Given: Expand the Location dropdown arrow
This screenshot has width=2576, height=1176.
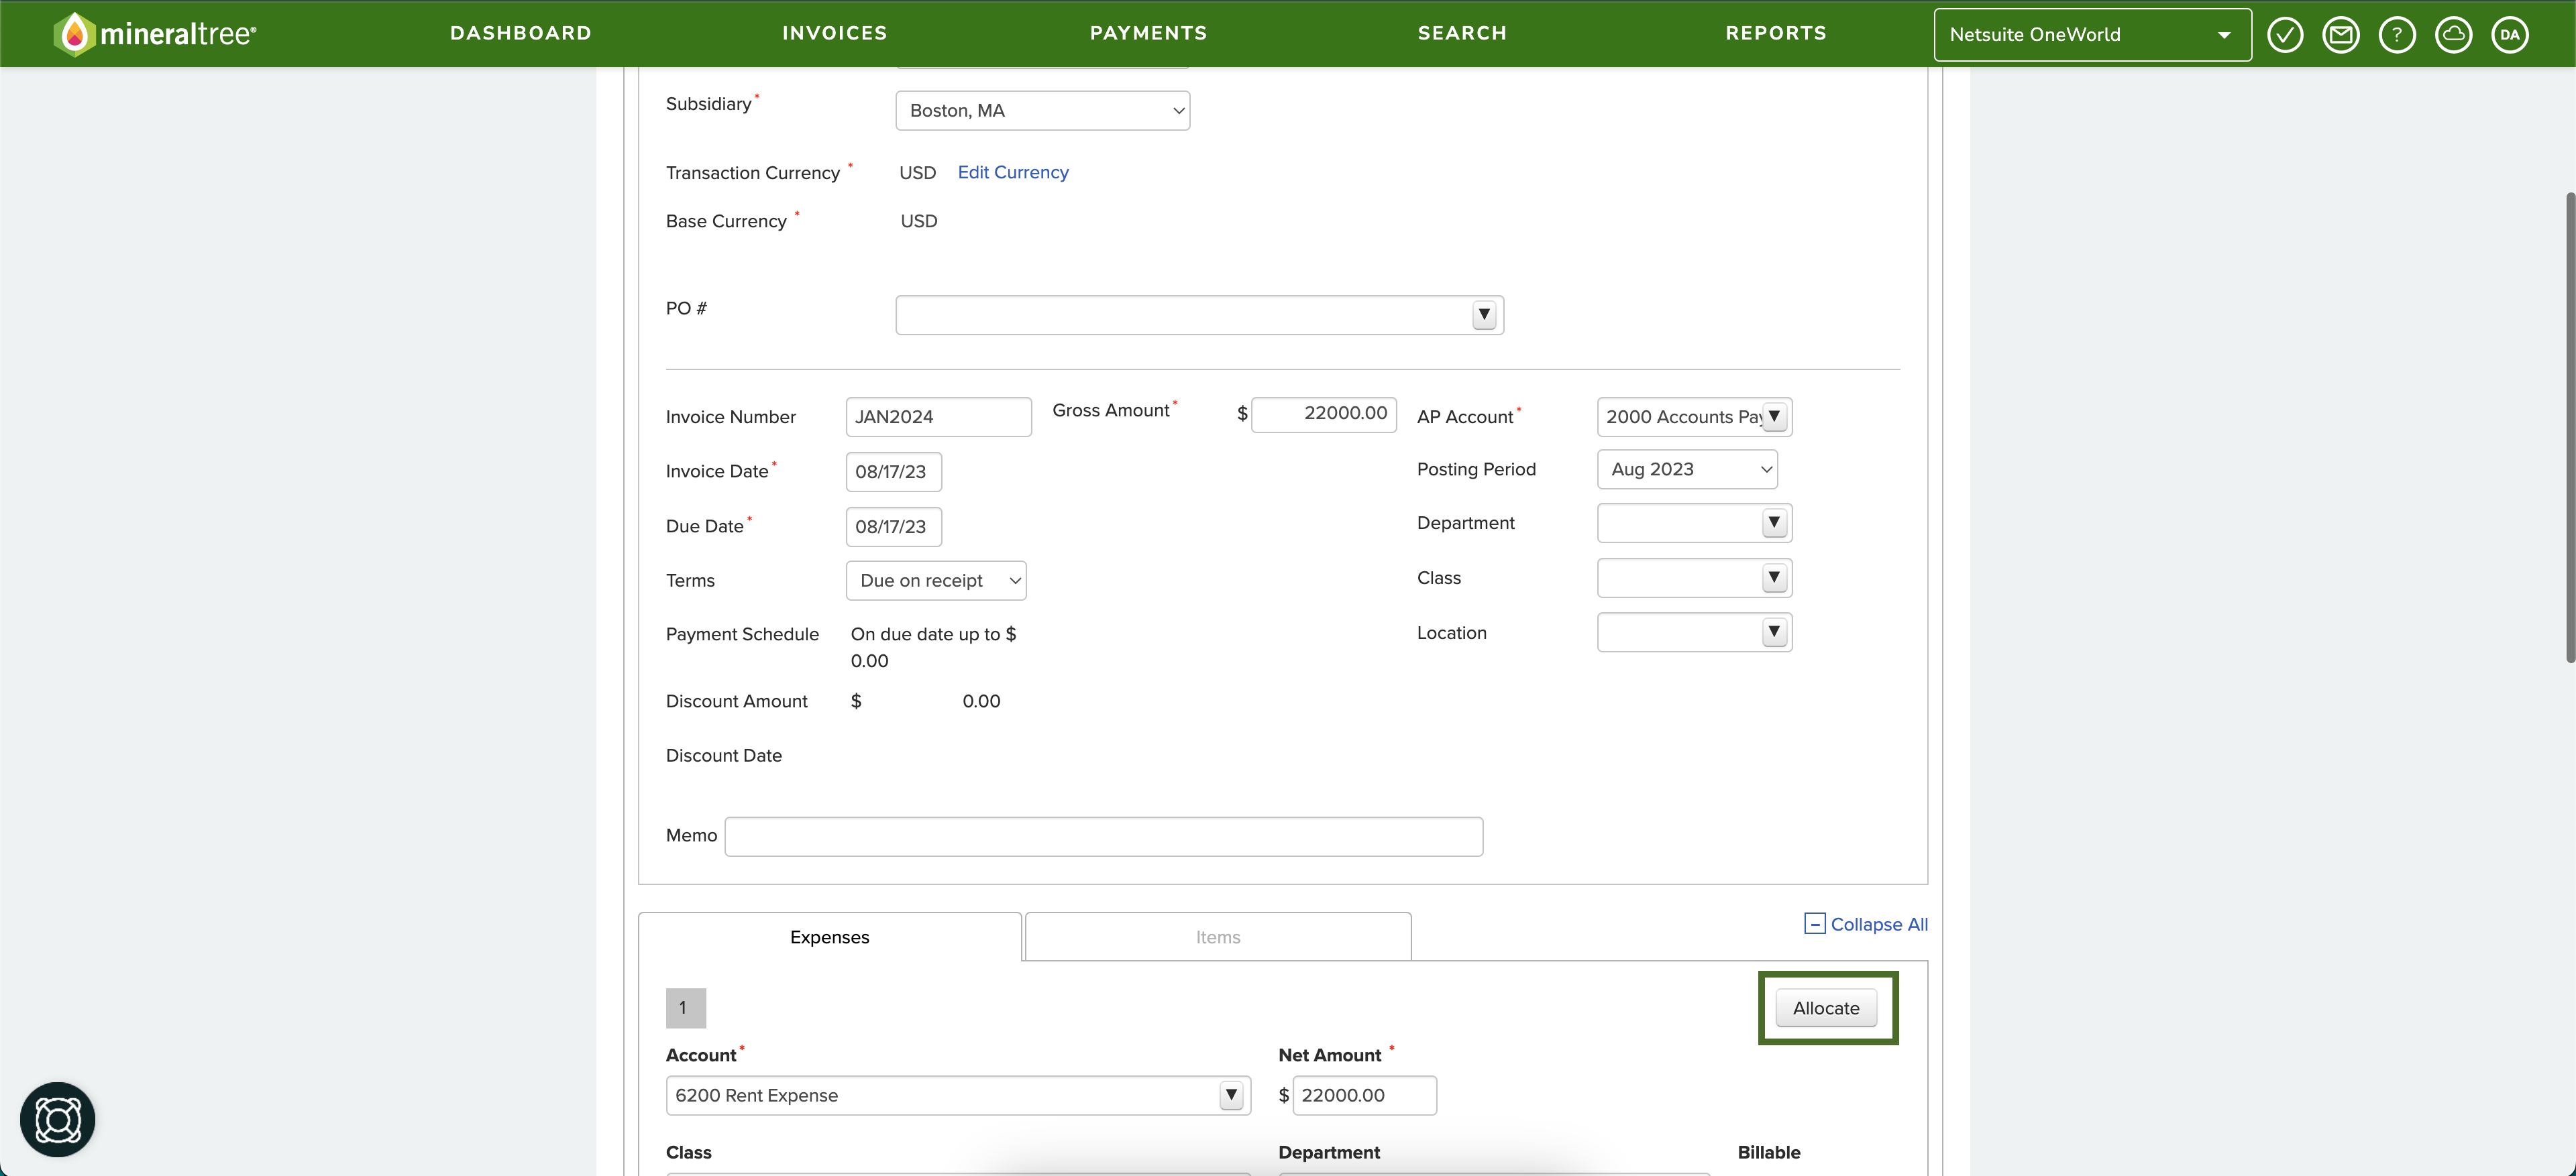Looking at the screenshot, I should pyautogui.click(x=1774, y=632).
